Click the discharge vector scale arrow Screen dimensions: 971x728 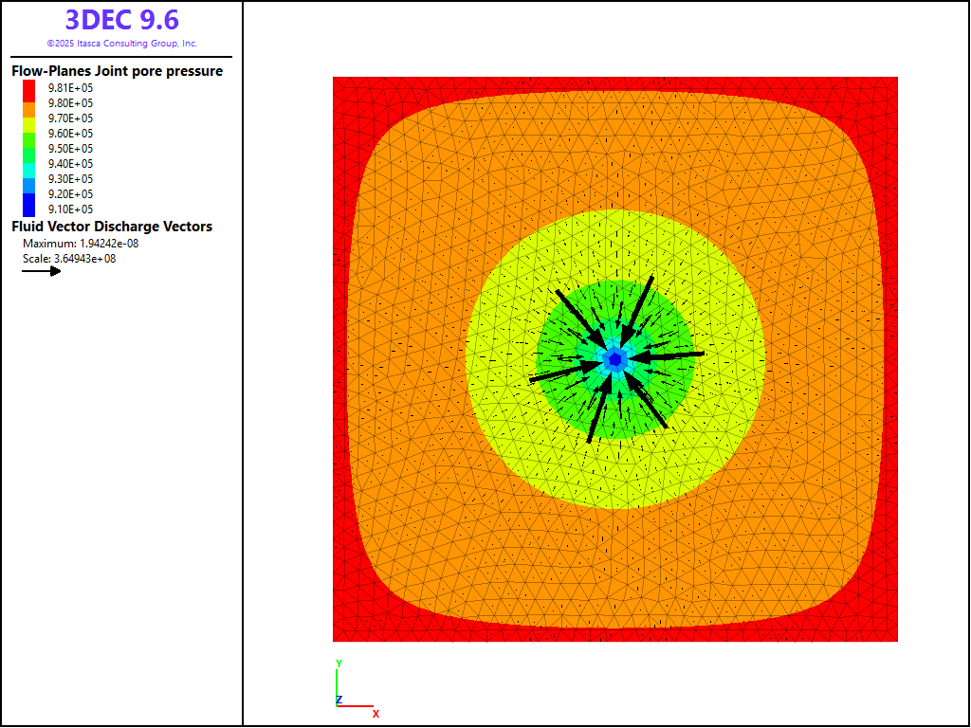(x=42, y=271)
